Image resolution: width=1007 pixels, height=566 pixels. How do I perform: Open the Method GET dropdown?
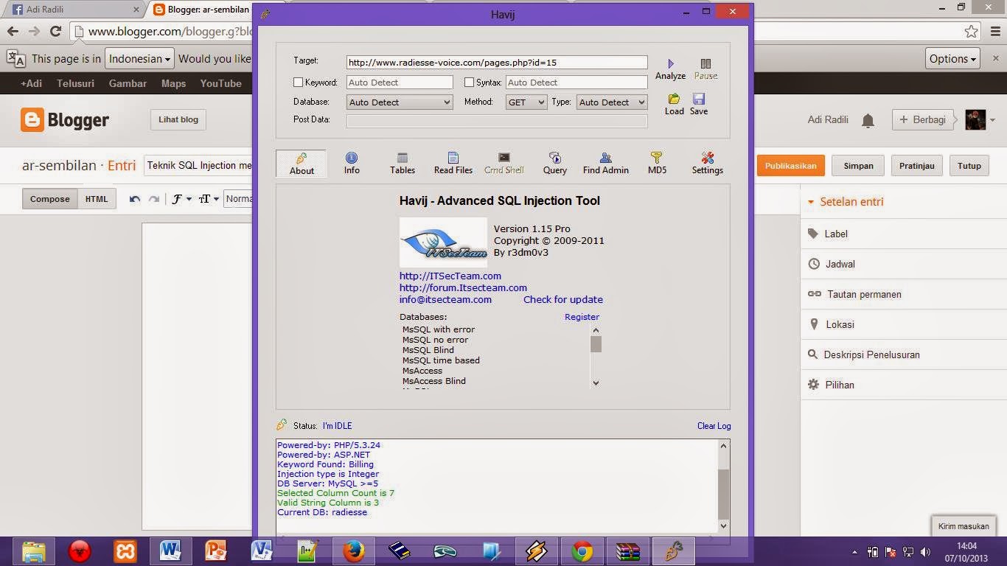(526, 102)
